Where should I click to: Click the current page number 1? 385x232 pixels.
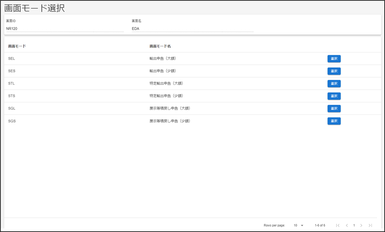click(x=354, y=225)
